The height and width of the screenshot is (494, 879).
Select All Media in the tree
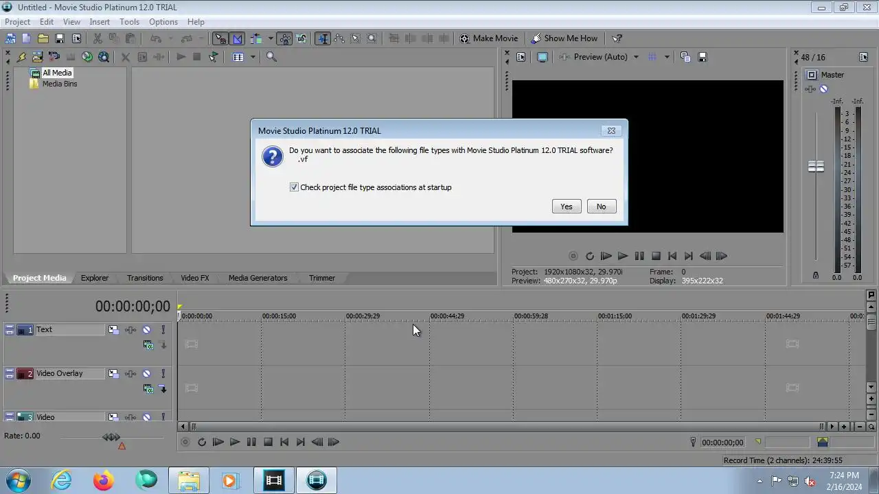[57, 73]
